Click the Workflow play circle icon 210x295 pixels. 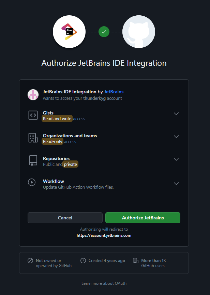click(x=32, y=182)
